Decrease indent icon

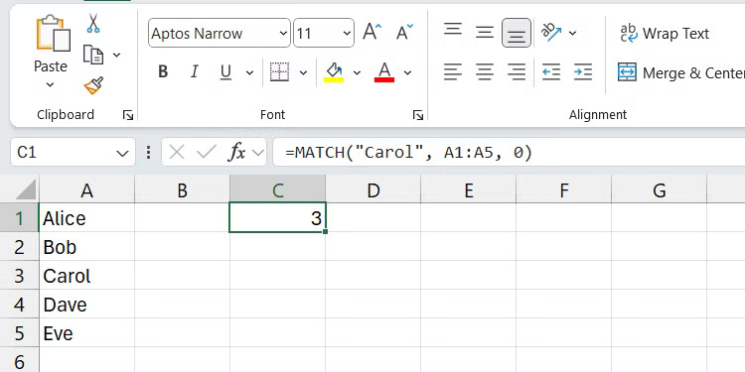[551, 72]
